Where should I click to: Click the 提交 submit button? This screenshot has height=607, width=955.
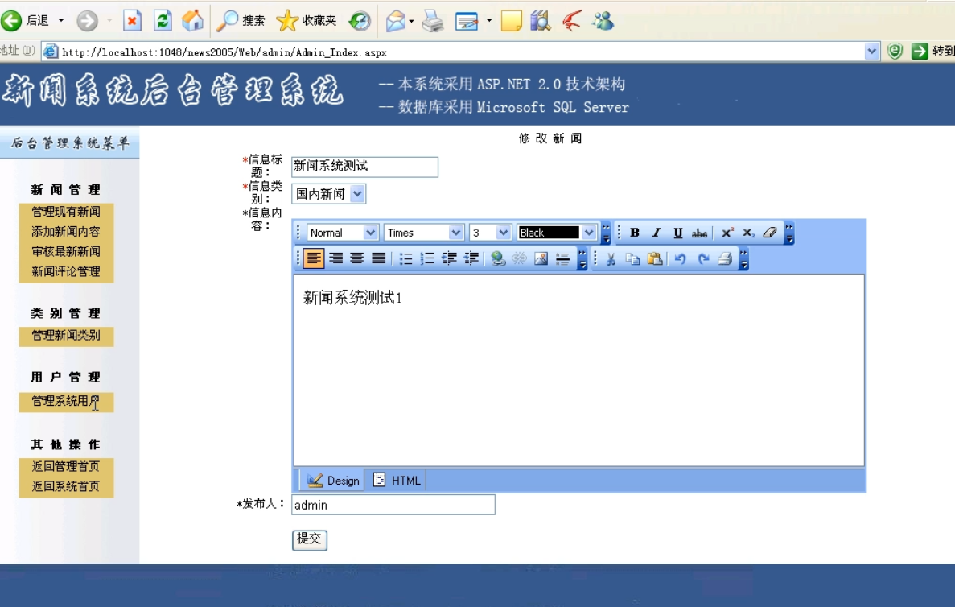[310, 539]
